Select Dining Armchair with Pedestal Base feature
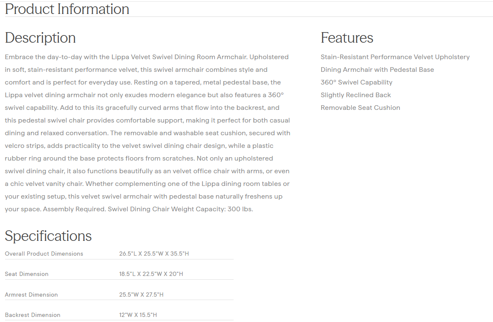The width and height of the screenshot is (493, 322). point(377,70)
